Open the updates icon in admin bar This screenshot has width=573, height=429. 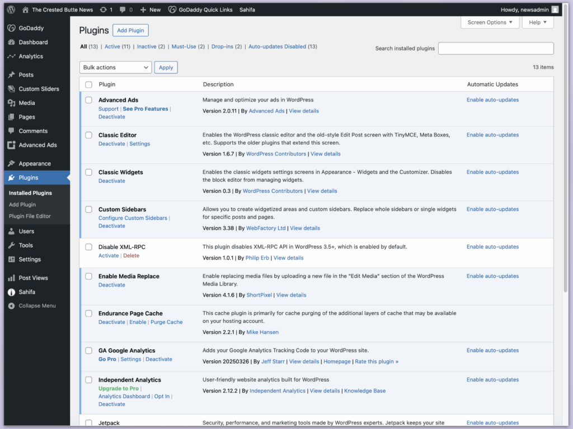[102, 10]
